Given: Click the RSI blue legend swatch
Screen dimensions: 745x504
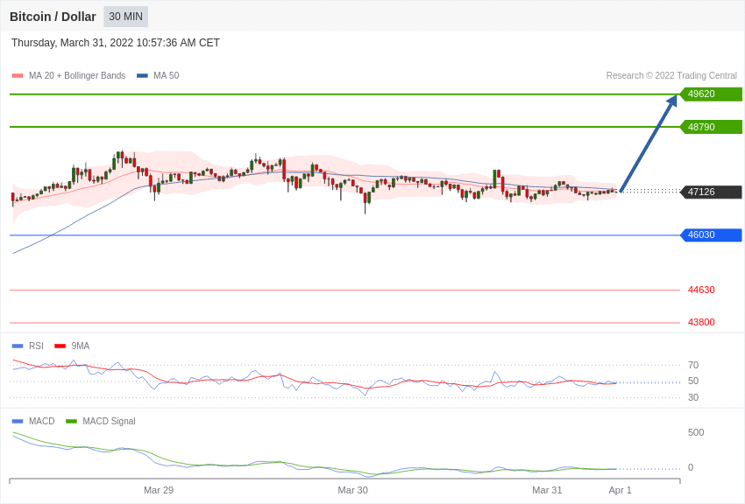Looking at the screenshot, I should pyautogui.click(x=18, y=346).
